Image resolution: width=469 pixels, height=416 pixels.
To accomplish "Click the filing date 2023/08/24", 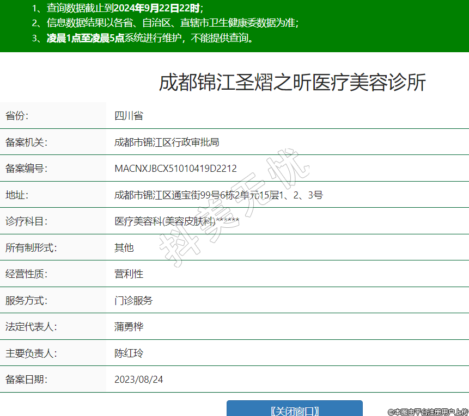I will [138, 380].
